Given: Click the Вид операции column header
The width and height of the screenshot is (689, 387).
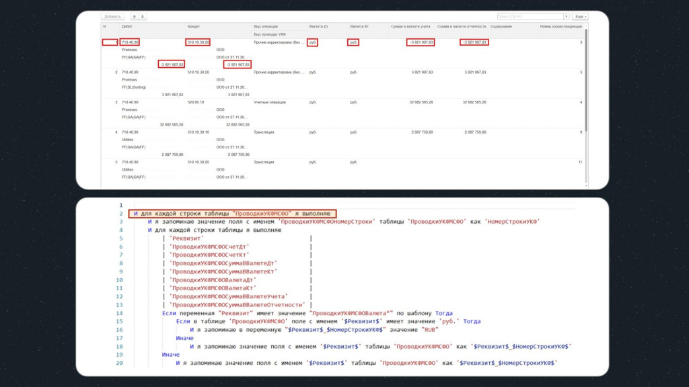Looking at the screenshot, I should coord(266,27).
